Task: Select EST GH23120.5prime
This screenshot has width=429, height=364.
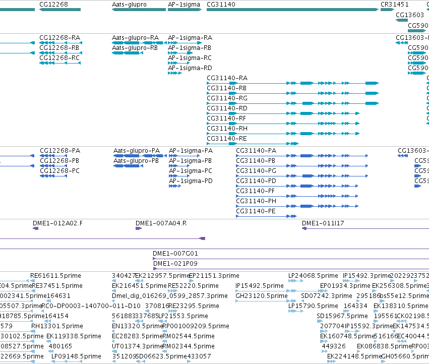Action: tap(262, 296)
